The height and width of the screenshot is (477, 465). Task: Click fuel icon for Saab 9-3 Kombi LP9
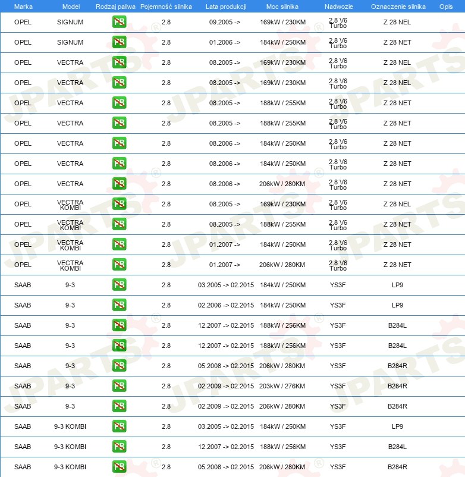pos(119,426)
